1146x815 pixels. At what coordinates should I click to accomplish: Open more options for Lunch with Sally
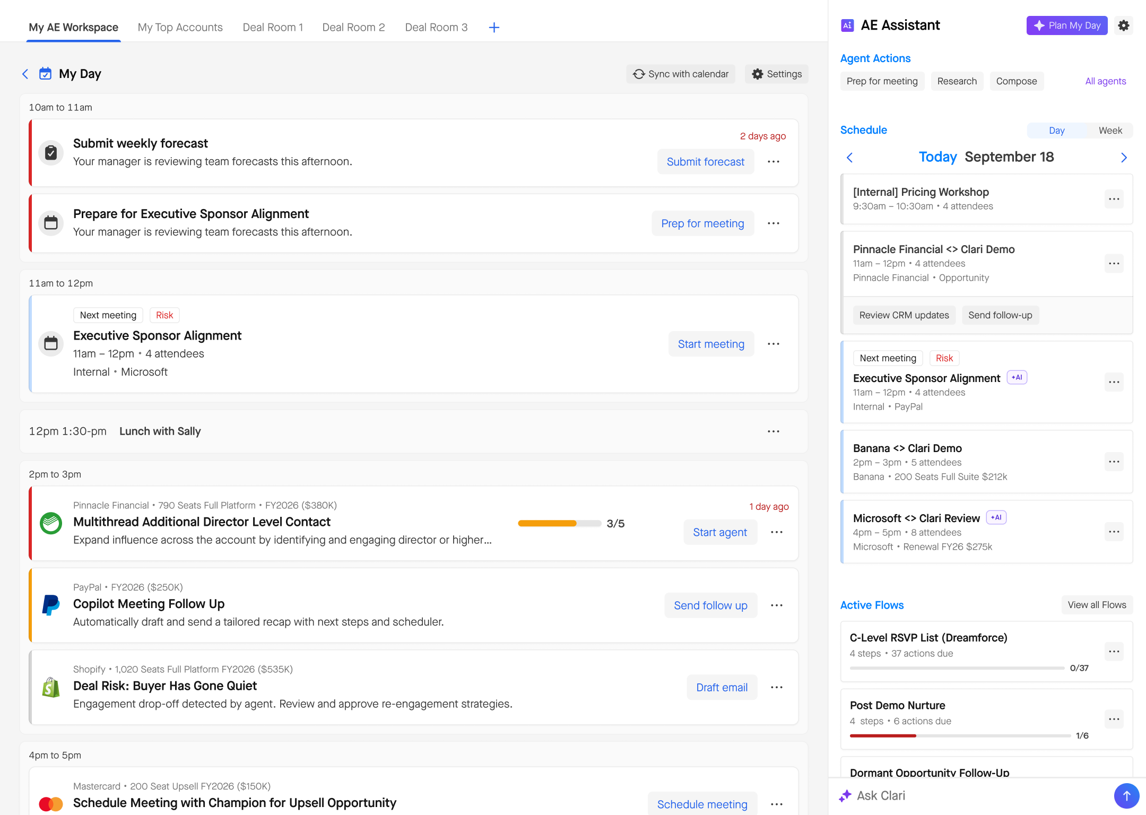[774, 431]
